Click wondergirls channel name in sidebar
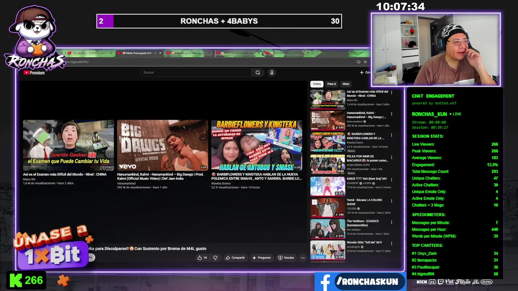Image resolution: width=518 pixels, height=291 pixels. tap(354, 247)
